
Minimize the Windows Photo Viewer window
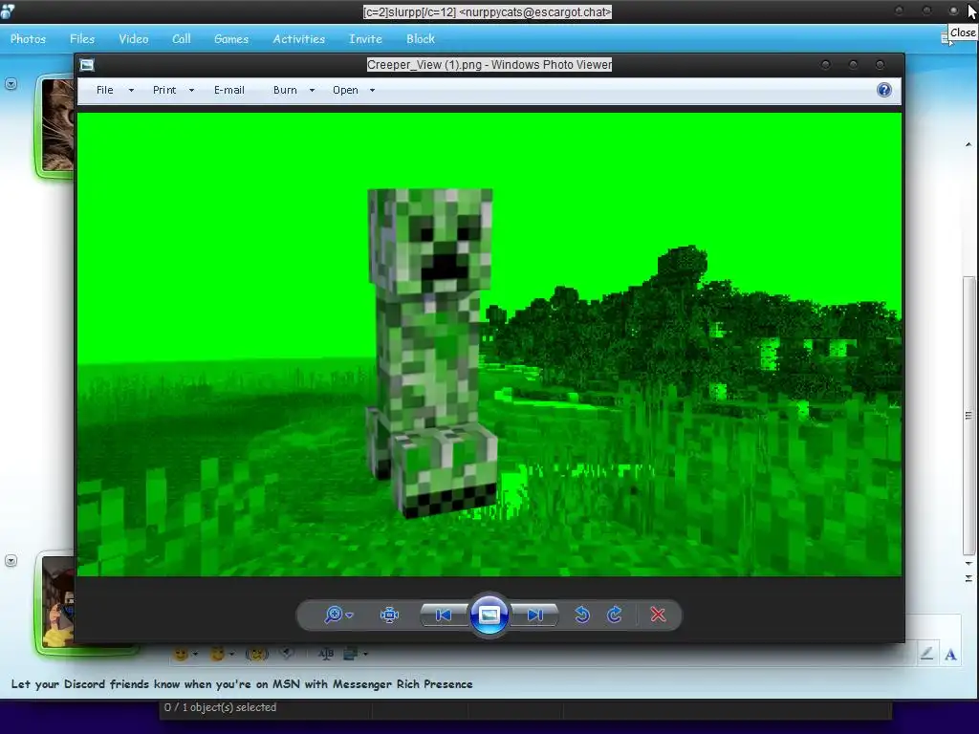pos(825,64)
